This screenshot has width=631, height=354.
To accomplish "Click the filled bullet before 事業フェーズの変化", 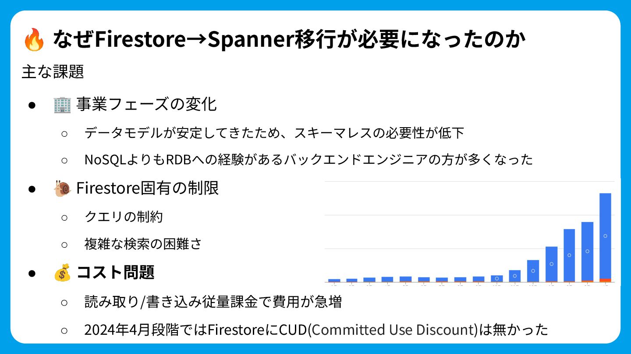I will pos(32,105).
